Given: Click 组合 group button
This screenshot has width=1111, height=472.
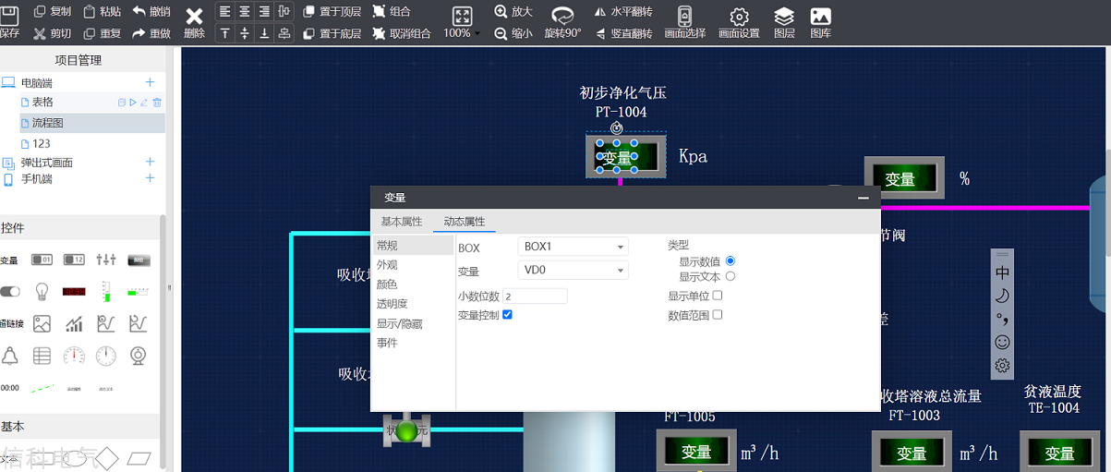Looking at the screenshot, I should click(392, 12).
